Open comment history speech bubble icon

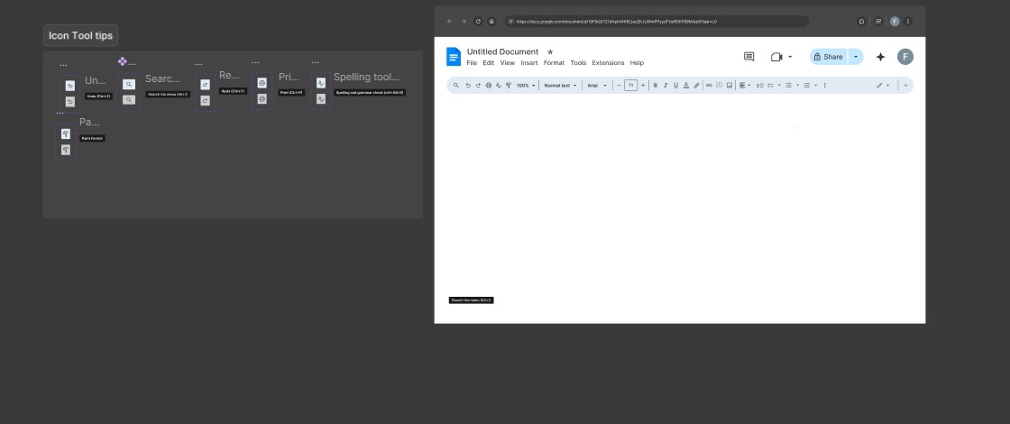tap(748, 57)
